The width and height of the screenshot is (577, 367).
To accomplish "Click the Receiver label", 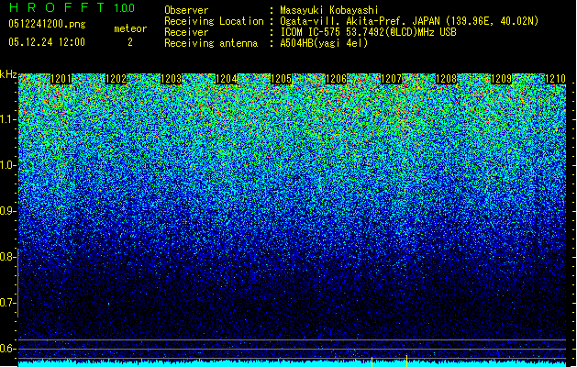I will (x=186, y=32).
